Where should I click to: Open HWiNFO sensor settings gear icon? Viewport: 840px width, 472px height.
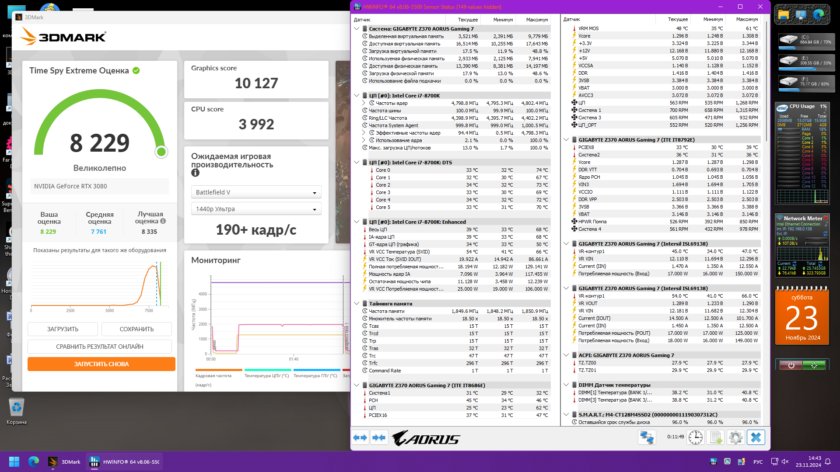click(x=736, y=437)
